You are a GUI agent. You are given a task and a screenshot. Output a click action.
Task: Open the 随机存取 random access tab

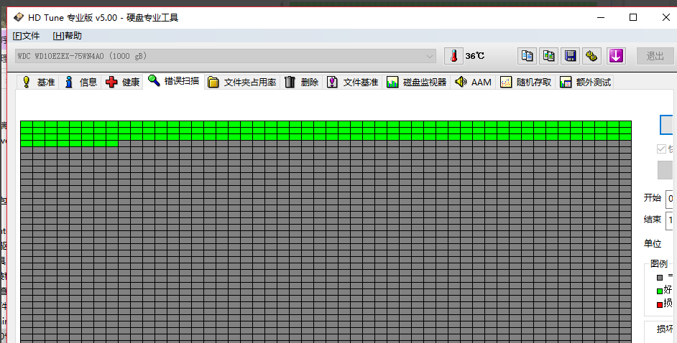point(526,83)
